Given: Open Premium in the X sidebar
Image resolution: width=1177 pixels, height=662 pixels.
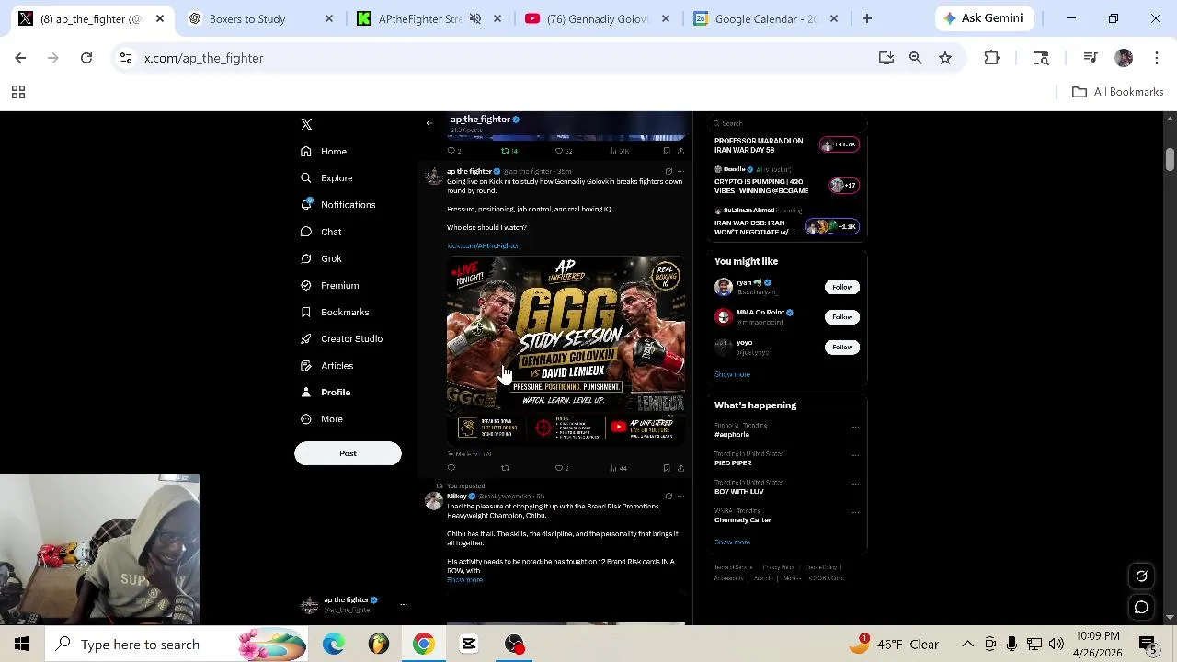Looking at the screenshot, I should [x=329, y=285].
